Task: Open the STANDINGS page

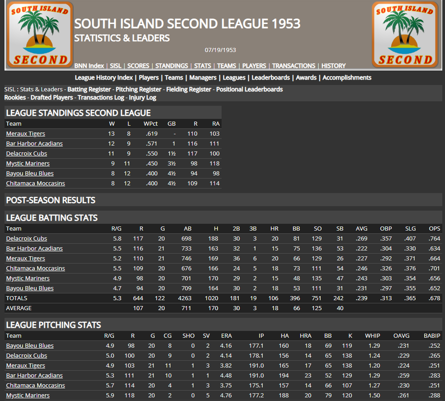Action: 171,66
